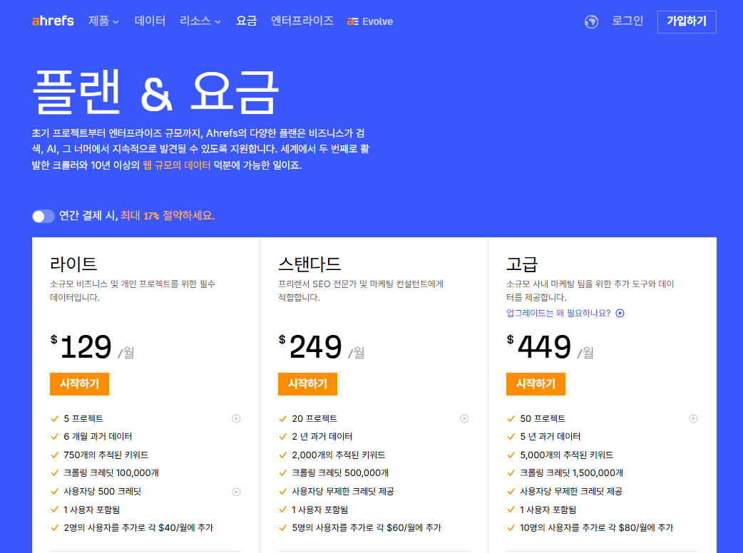Click the play icon next to 업그레이드는 왜 필요하나요
Viewport: 743px width, 553px height.
tap(620, 313)
